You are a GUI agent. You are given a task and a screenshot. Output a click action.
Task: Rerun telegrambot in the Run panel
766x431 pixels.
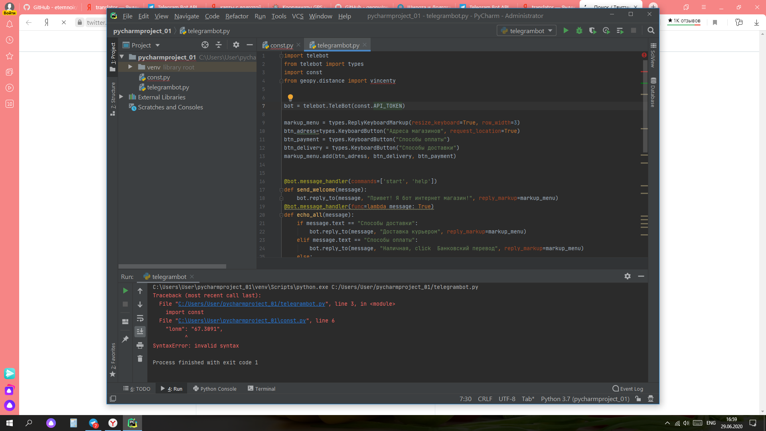click(x=125, y=291)
